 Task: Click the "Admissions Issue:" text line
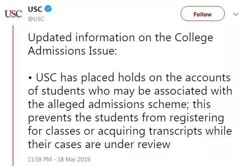tap(72, 52)
